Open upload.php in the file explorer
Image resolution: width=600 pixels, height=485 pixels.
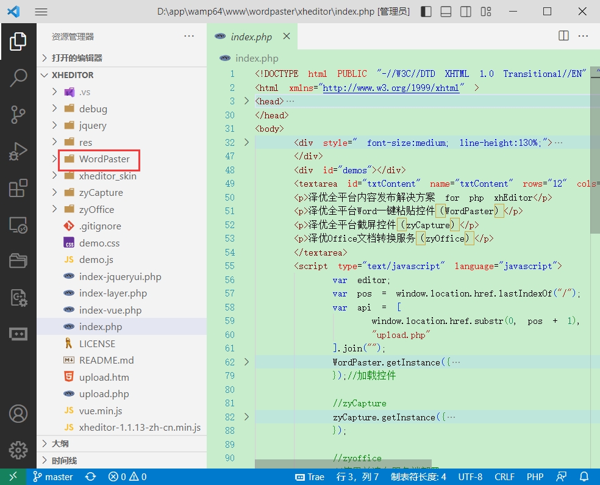[104, 394]
